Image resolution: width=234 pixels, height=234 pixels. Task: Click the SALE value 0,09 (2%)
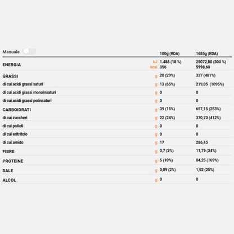click(168, 170)
